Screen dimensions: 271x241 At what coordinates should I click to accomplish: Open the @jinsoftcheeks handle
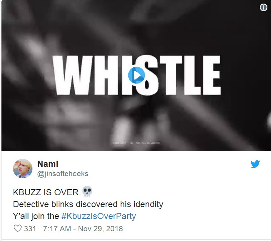coord(63,174)
